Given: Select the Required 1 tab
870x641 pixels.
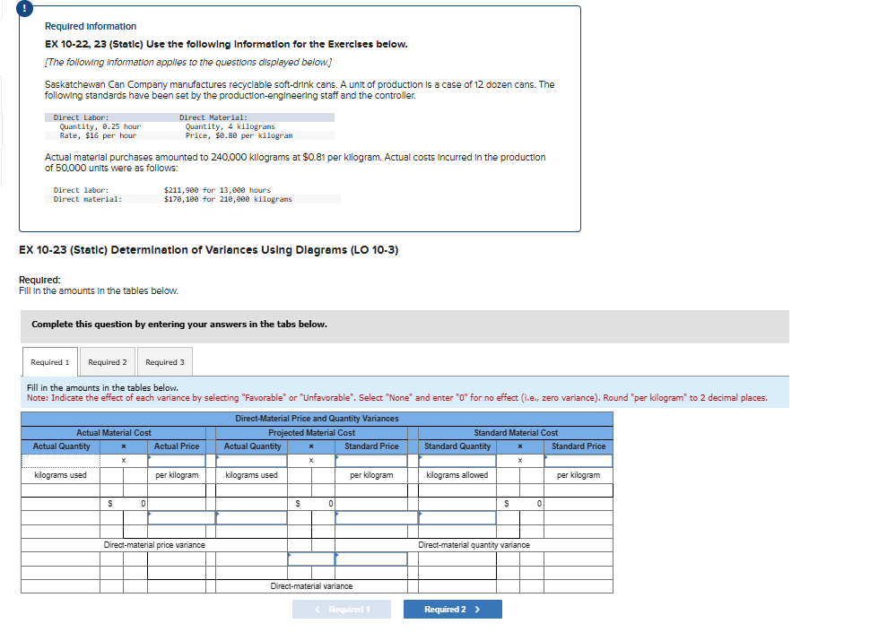Looking at the screenshot, I should 49,361.
